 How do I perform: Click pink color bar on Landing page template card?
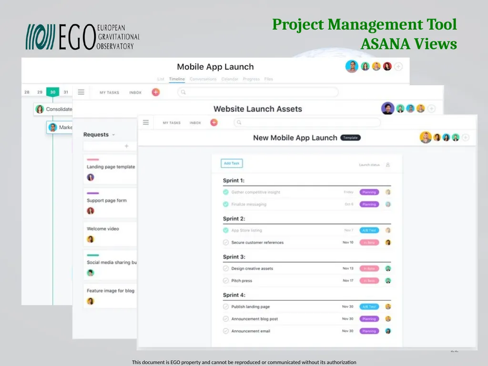93,160
